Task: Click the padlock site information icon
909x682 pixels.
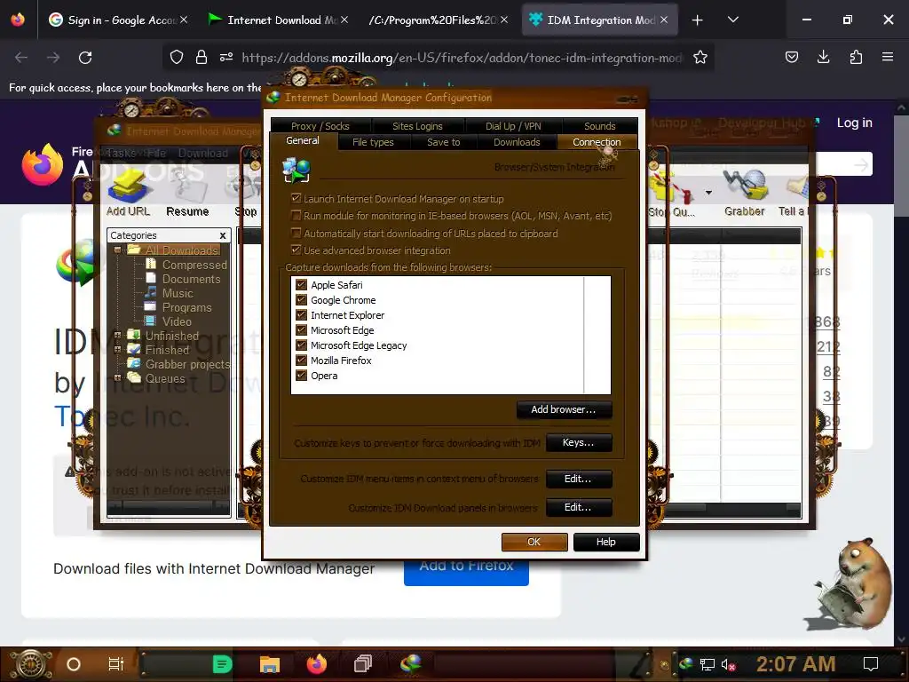Action: tap(202, 57)
